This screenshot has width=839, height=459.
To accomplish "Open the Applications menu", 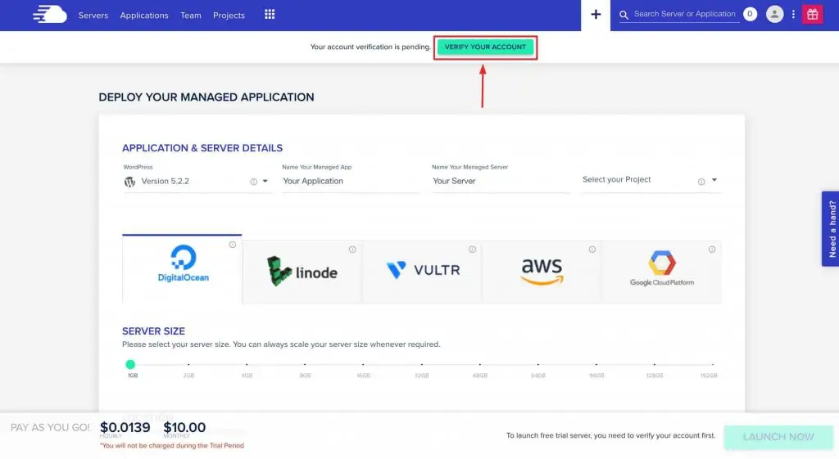I will point(144,16).
